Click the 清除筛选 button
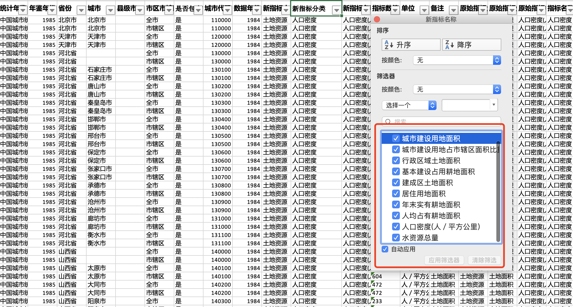The image size is (573, 307). coord(484,260)
